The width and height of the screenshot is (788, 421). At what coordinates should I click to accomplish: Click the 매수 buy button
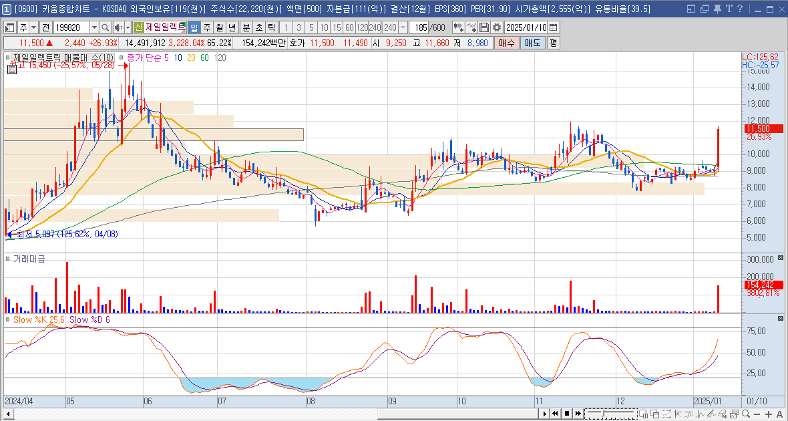pos(506,43)
